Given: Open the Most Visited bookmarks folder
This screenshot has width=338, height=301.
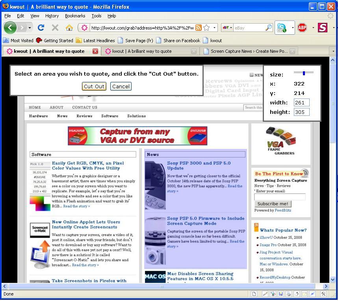Looking at the screenshot, I should coord(18,41).
